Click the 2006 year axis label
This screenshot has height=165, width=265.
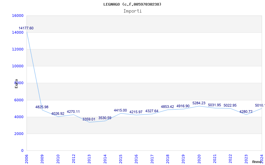[x=26, y=159]
